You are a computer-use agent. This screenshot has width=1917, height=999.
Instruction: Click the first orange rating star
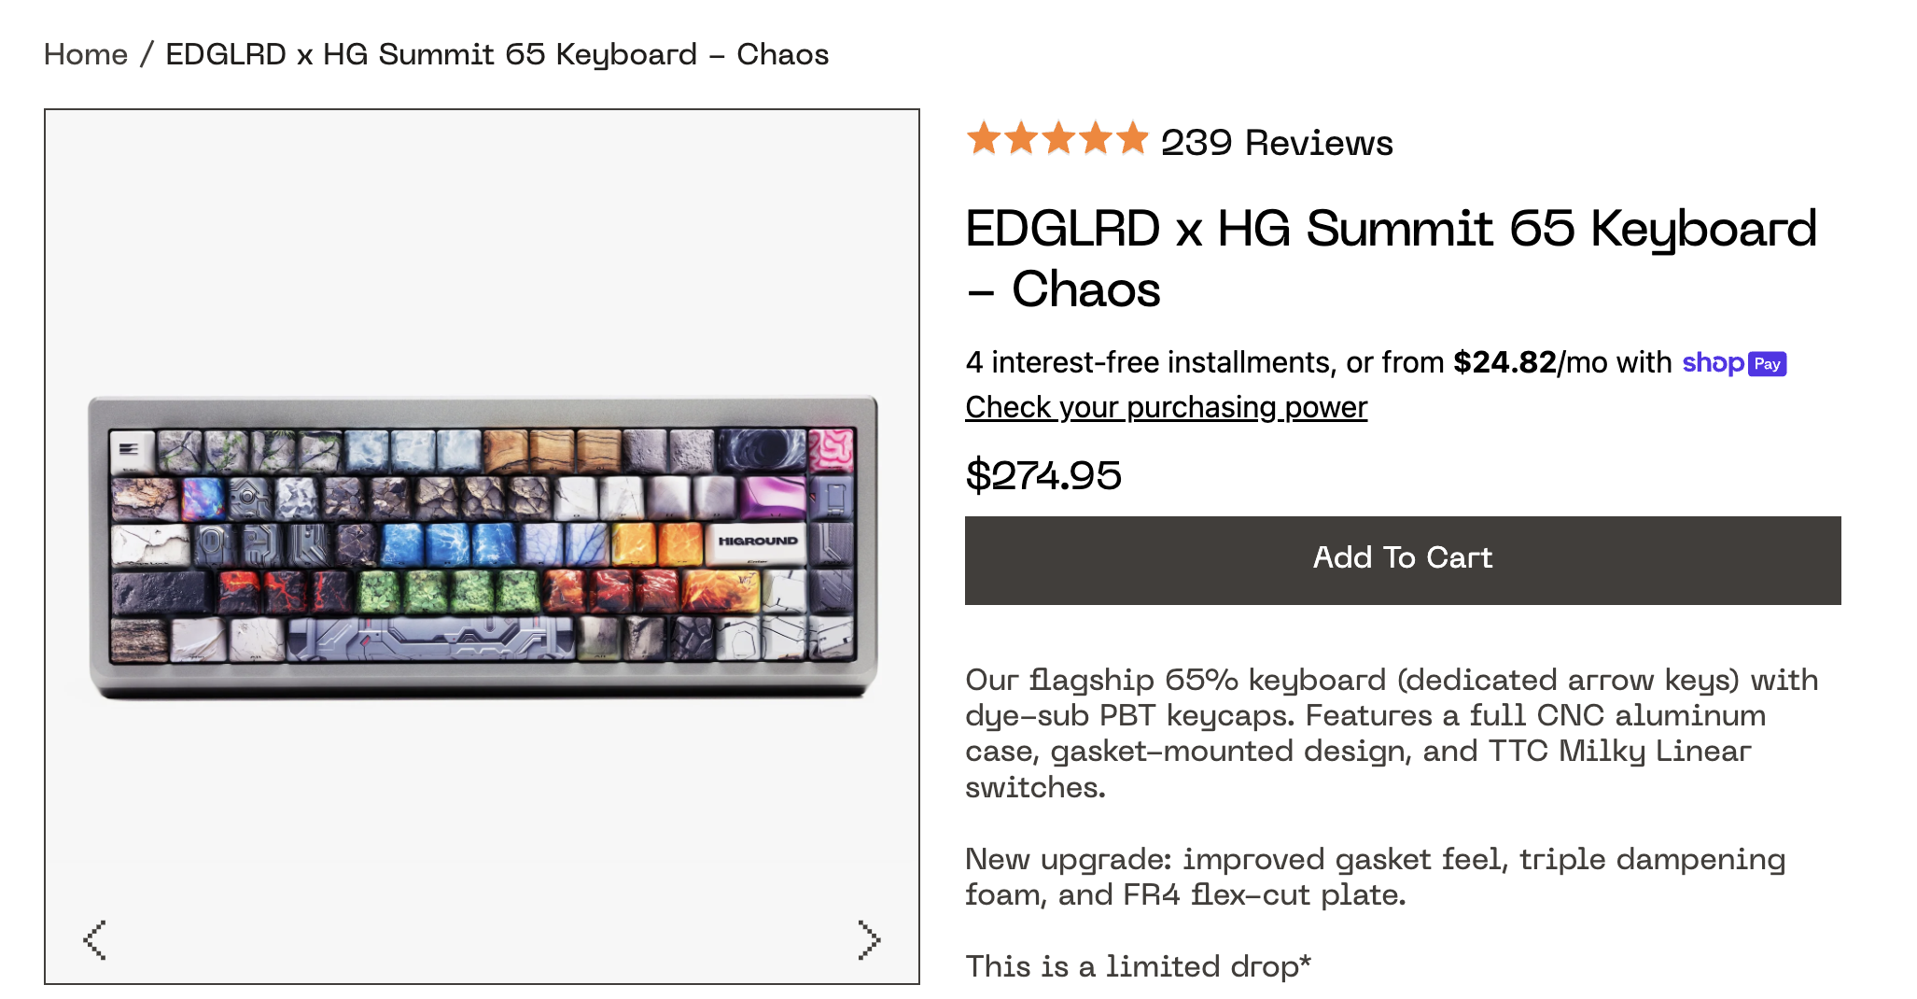(x=984, y=139)
